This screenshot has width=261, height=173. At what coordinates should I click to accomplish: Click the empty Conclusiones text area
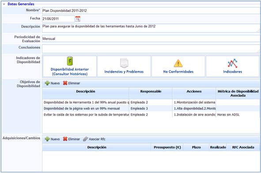pos(151,49)
